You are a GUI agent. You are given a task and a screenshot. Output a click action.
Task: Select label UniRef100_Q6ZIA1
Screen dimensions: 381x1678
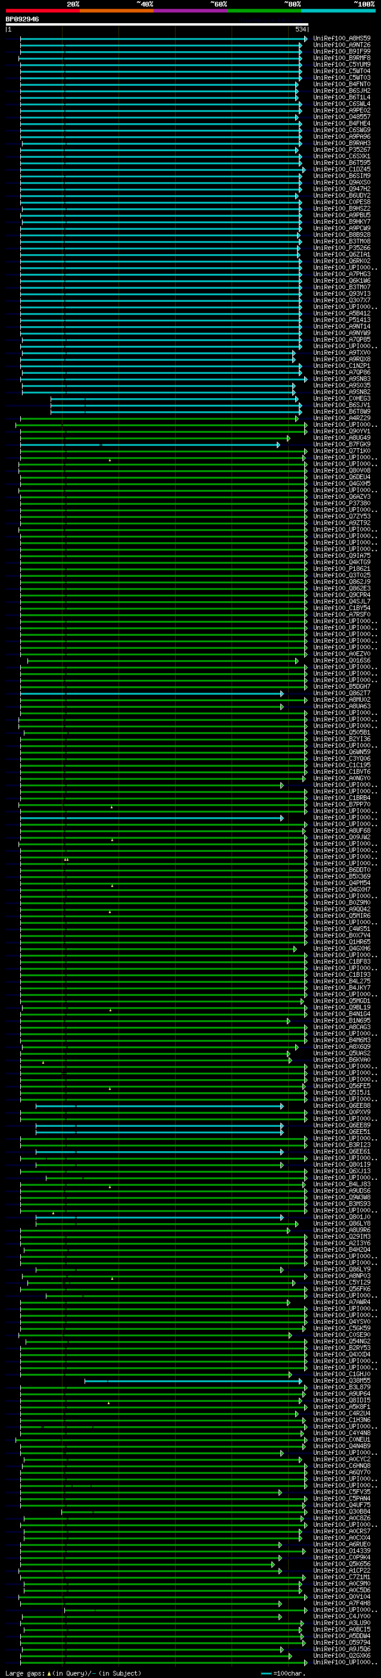342,255
